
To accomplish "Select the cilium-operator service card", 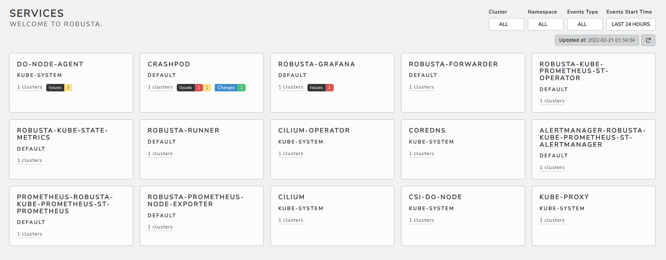I will click(332, 149).
